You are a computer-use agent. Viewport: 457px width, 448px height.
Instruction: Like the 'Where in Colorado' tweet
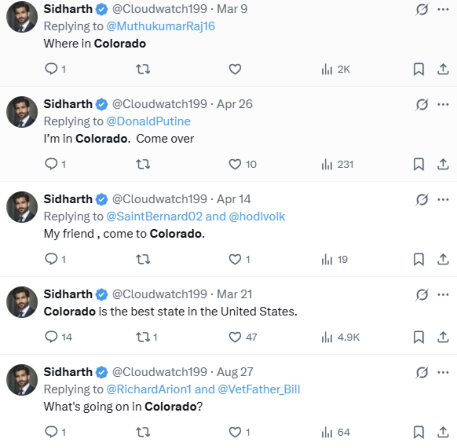coord(235,69)
